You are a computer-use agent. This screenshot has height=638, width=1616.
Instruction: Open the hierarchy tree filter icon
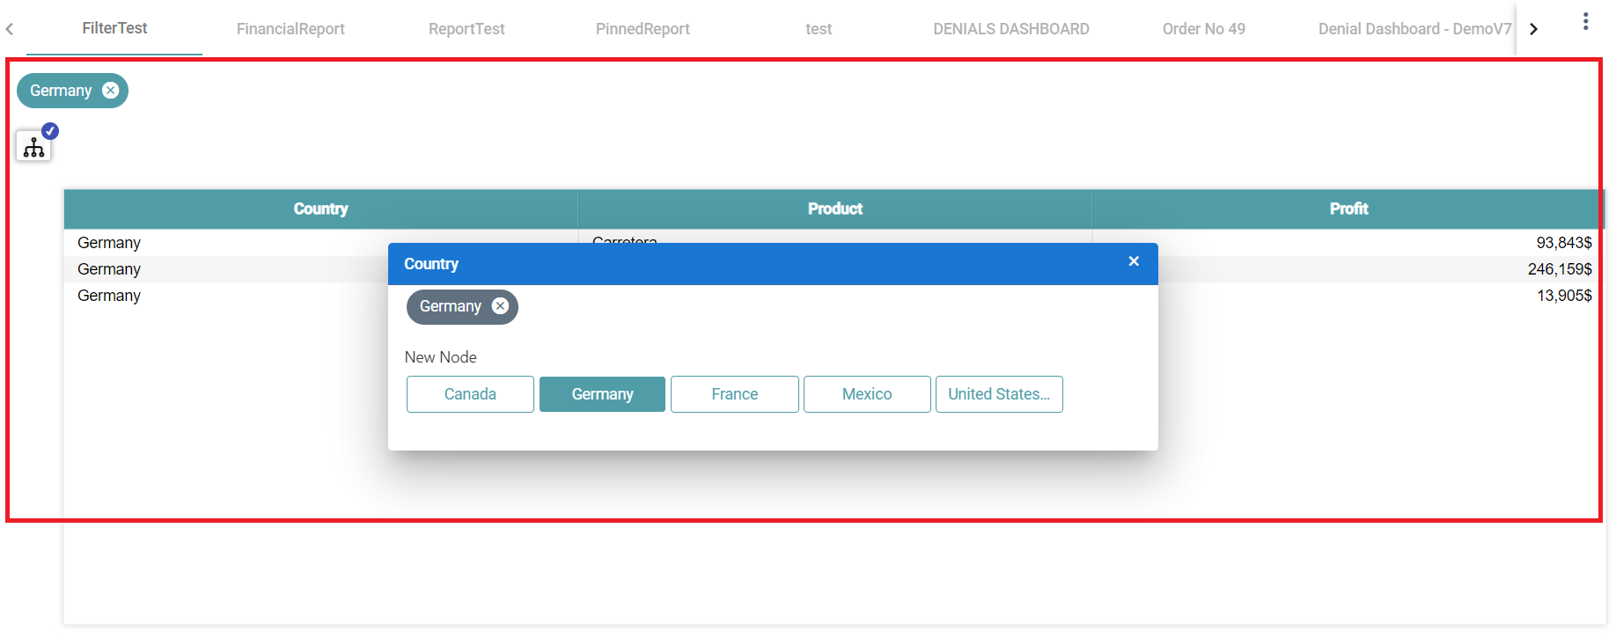point(34,147)
